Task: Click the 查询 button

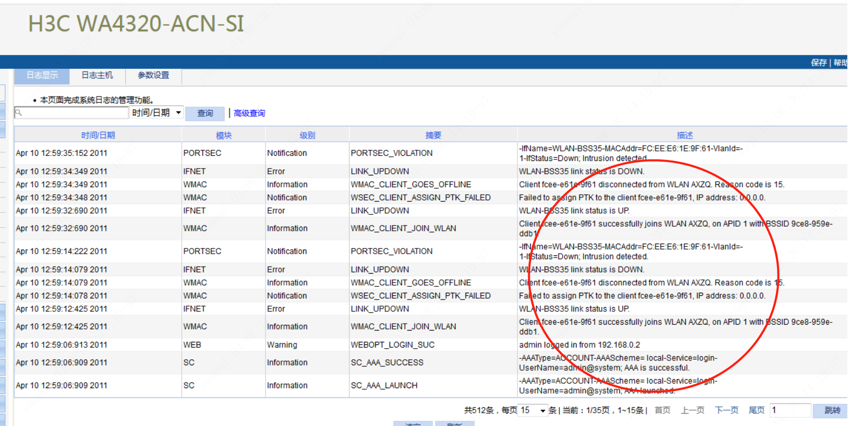Action: click(205, 113)
